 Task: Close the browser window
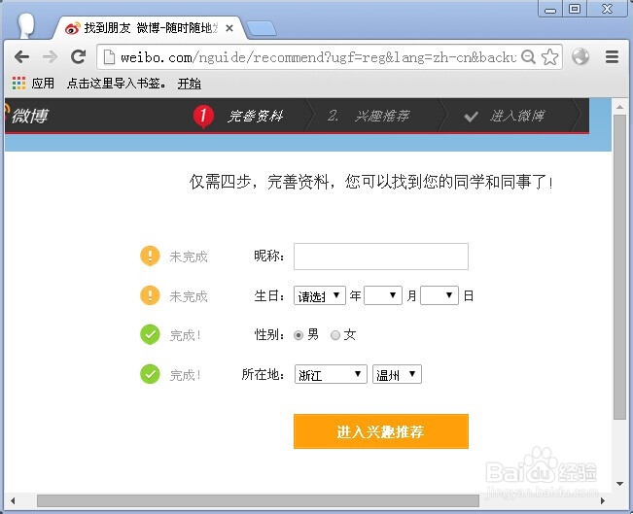[x=607, y=9]
